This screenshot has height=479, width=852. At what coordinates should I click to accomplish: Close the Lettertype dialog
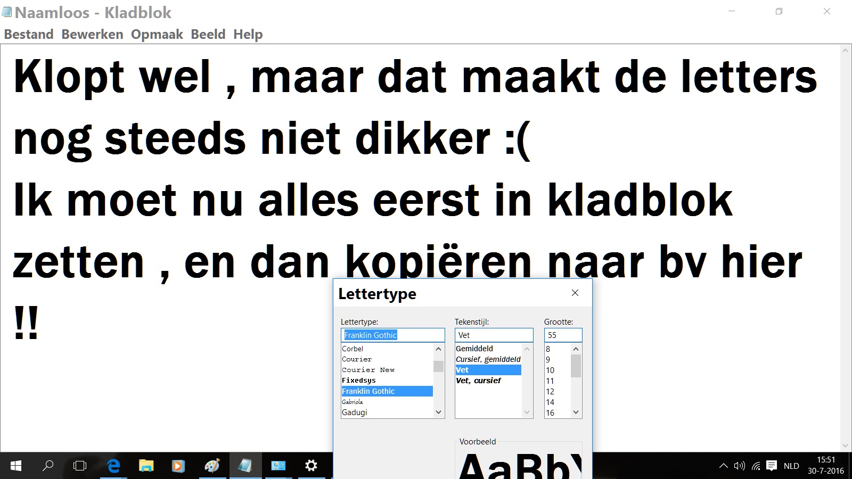point(575,293)
